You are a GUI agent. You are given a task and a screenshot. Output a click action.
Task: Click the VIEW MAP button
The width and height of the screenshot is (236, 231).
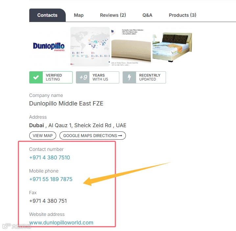(x=43, y=136)
